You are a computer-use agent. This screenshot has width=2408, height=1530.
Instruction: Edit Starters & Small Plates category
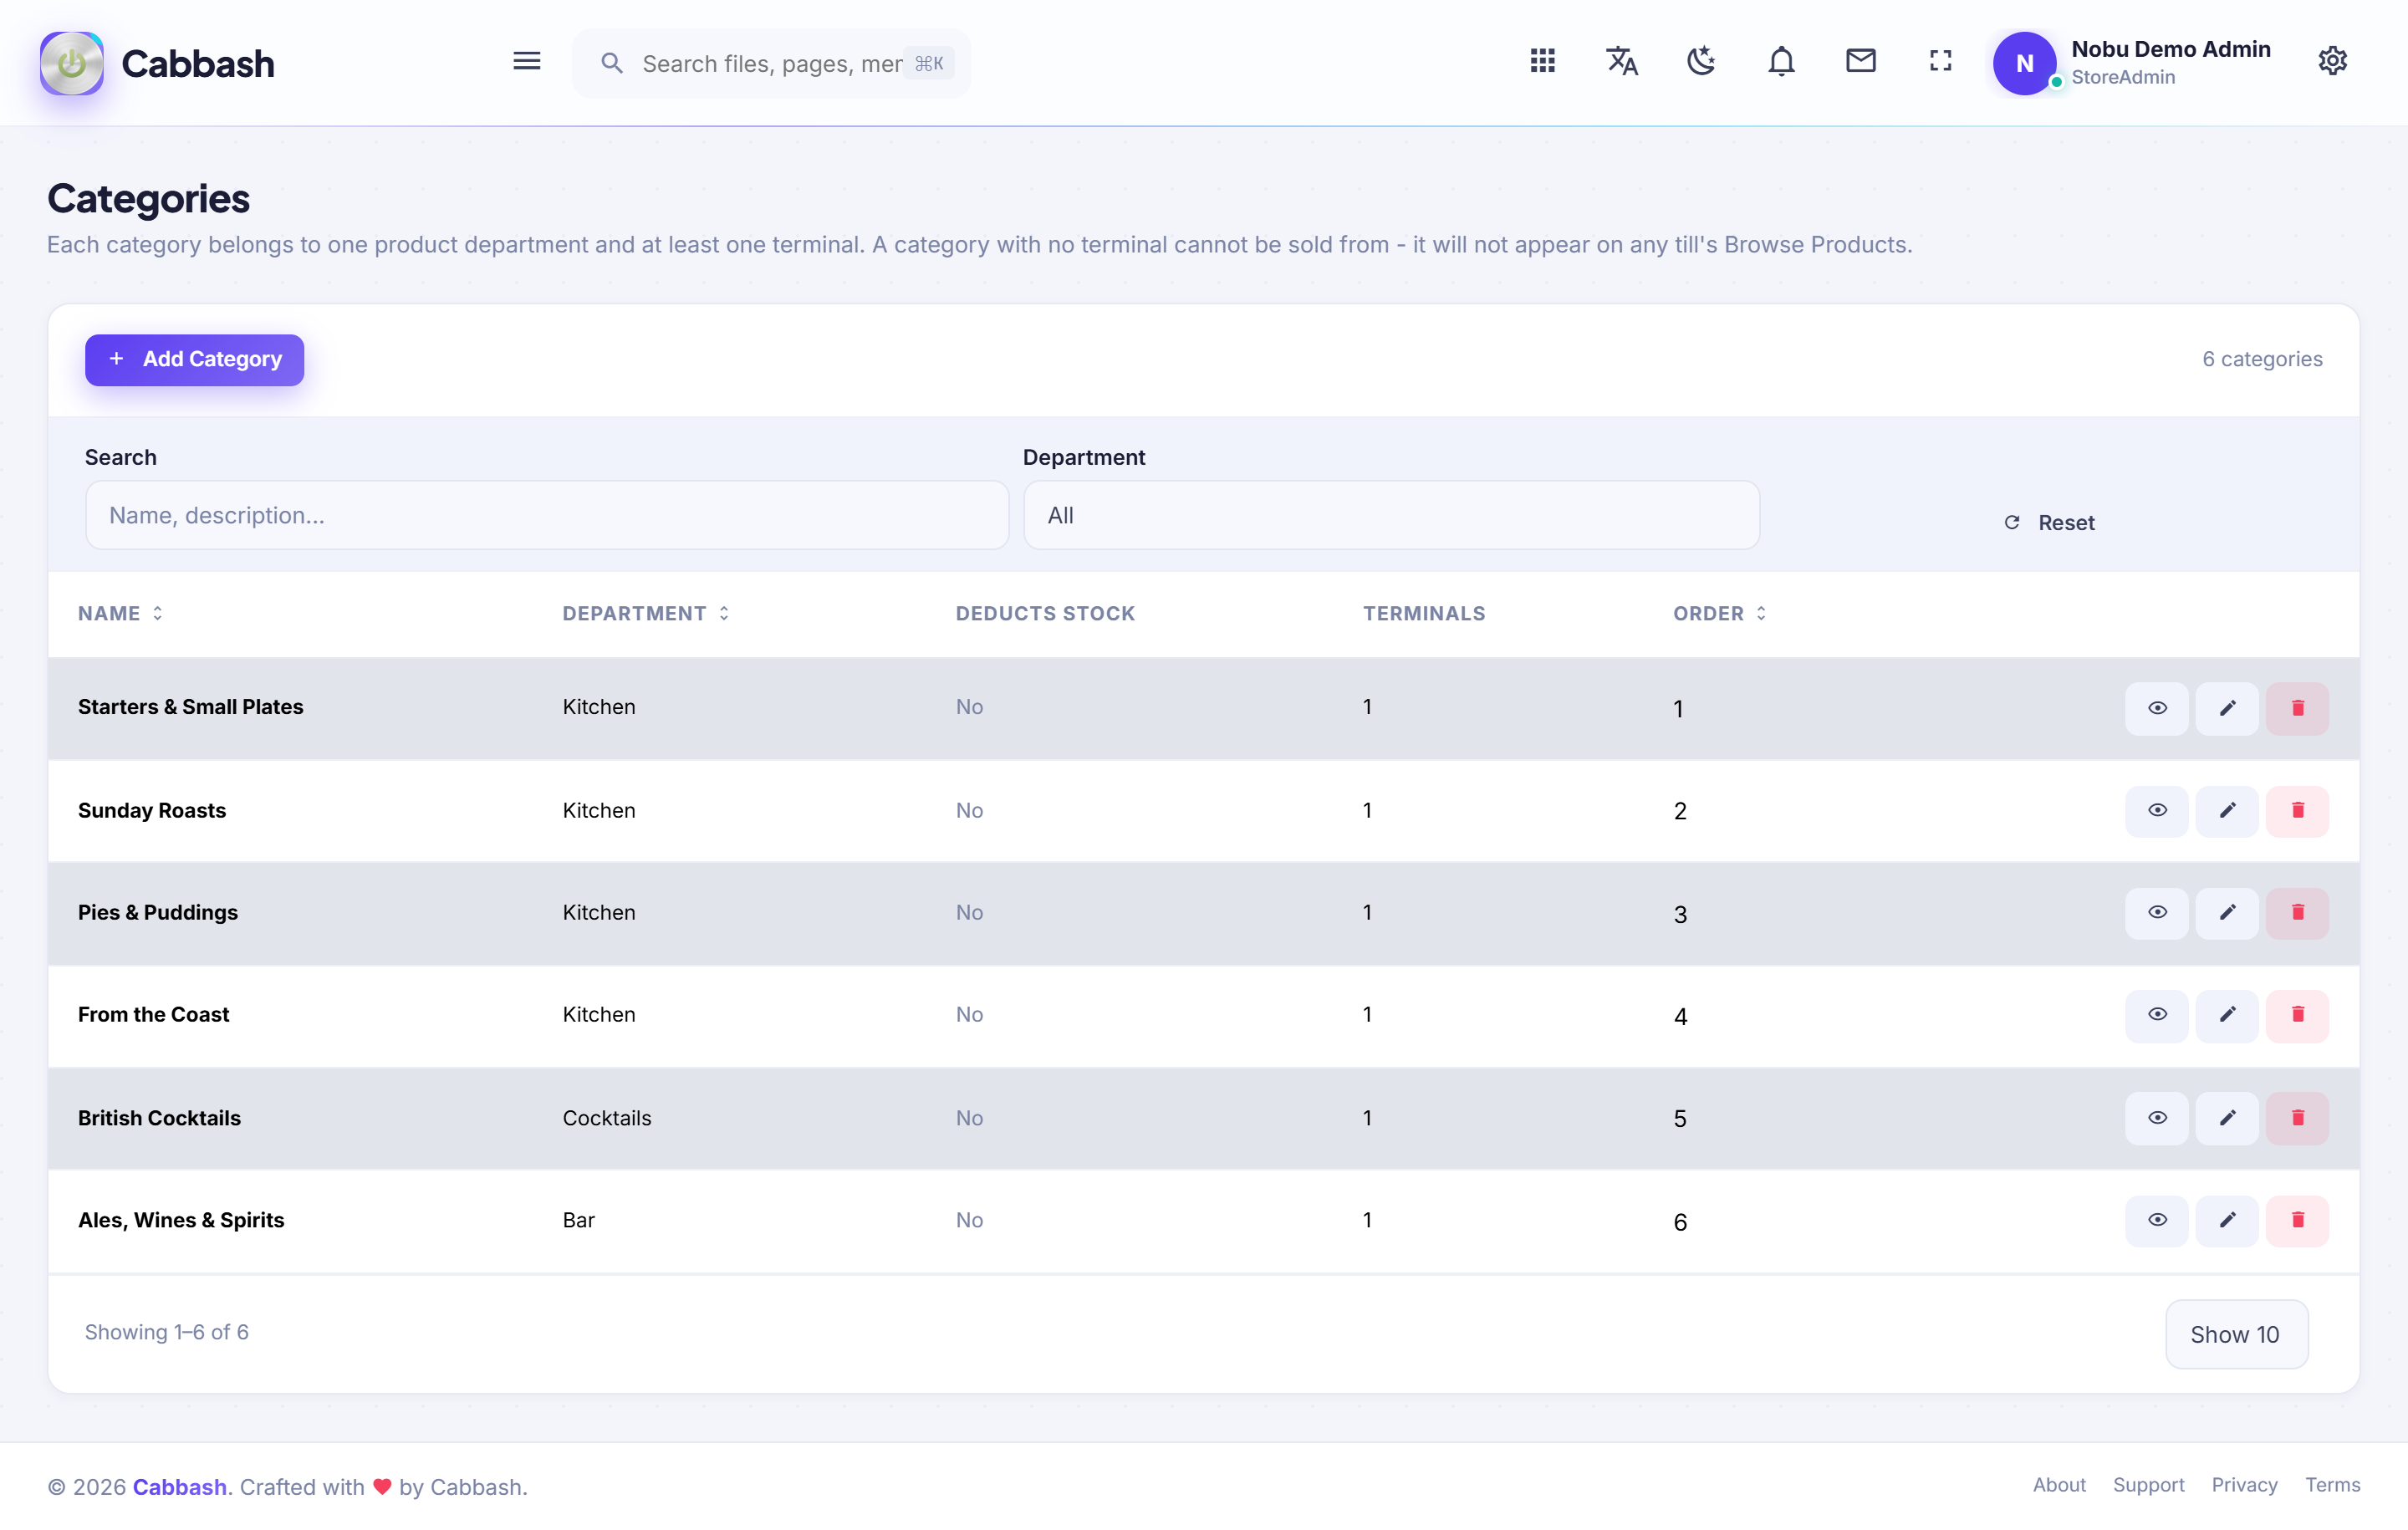2227,708
